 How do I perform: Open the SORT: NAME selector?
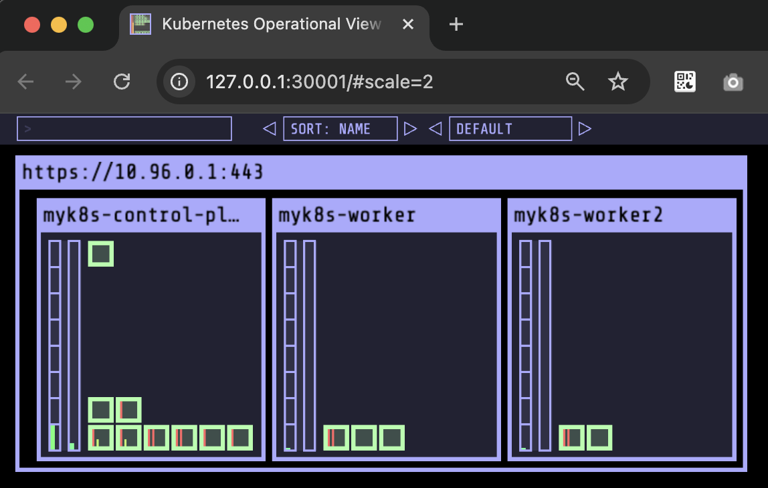pos(341,129)
